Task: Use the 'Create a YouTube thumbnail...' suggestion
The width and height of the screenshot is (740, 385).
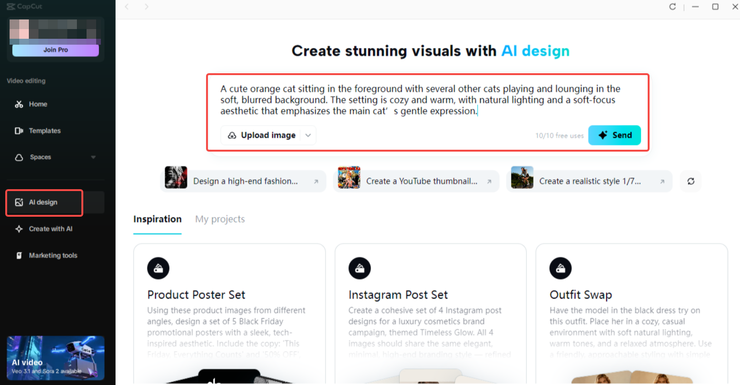Action: point(416,181)
